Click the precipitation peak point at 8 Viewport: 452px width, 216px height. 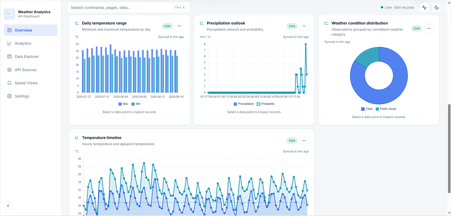point(306,44)
